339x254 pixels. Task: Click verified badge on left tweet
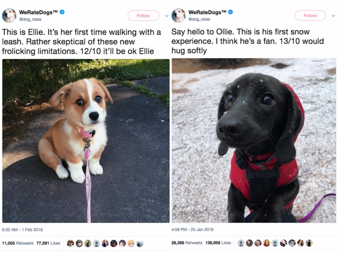(x=62, y=12)
